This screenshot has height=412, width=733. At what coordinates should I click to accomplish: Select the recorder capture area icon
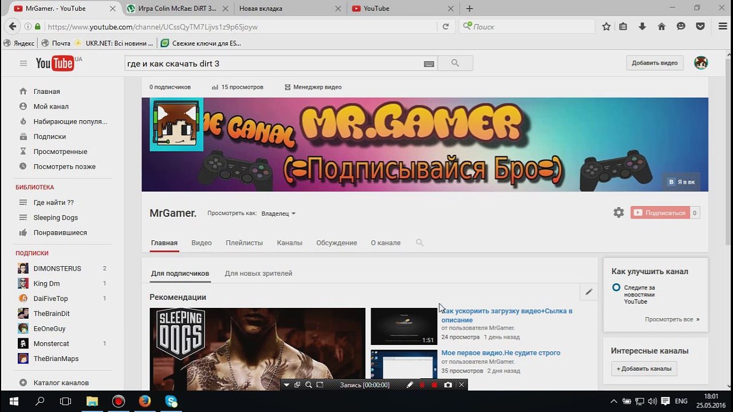click(320, 385)
